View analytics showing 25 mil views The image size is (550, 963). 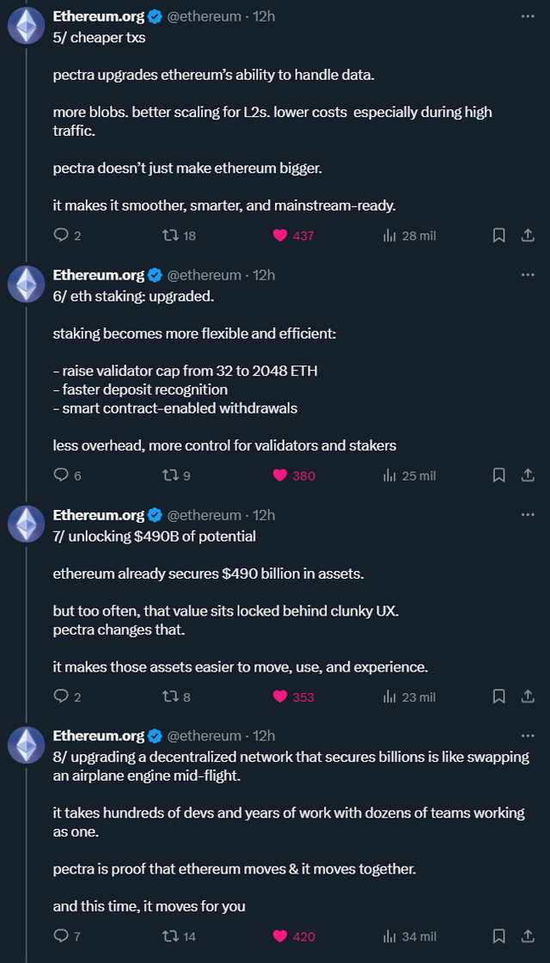pyautogui.click(x=409, y=475)
